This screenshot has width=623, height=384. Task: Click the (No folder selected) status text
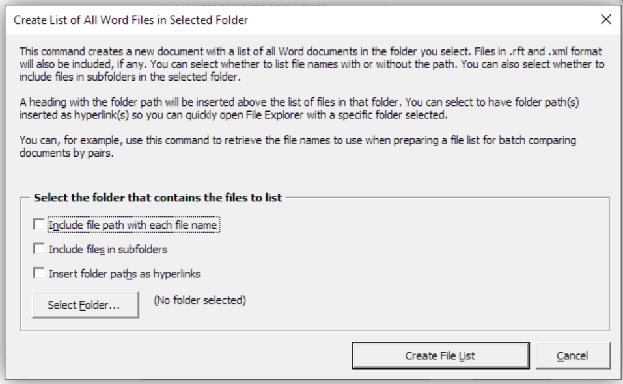(x=200, y=300)
